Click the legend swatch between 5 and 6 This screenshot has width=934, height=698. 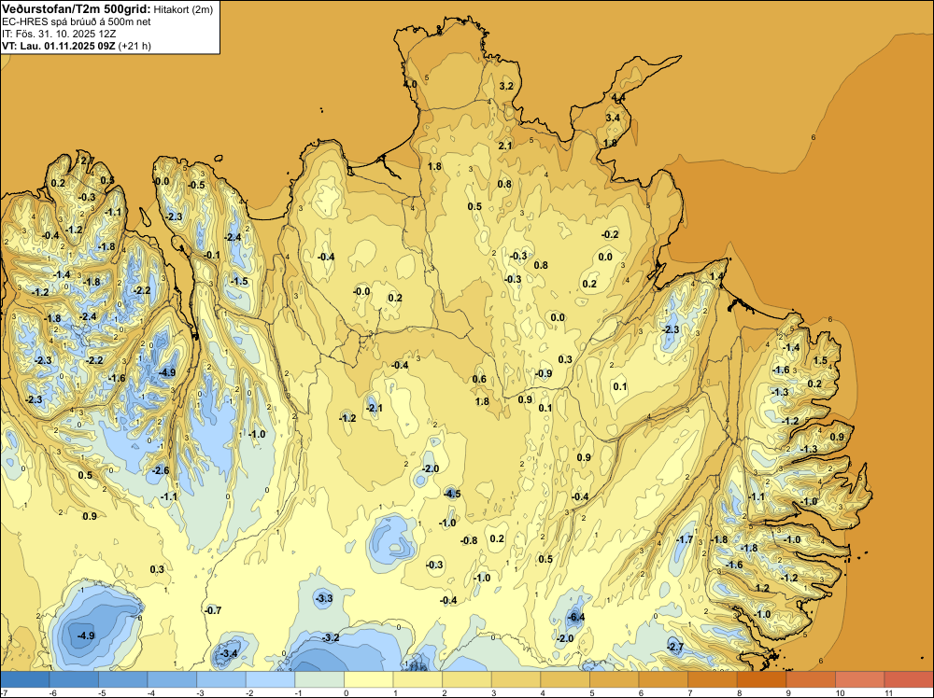pos(615,679)
